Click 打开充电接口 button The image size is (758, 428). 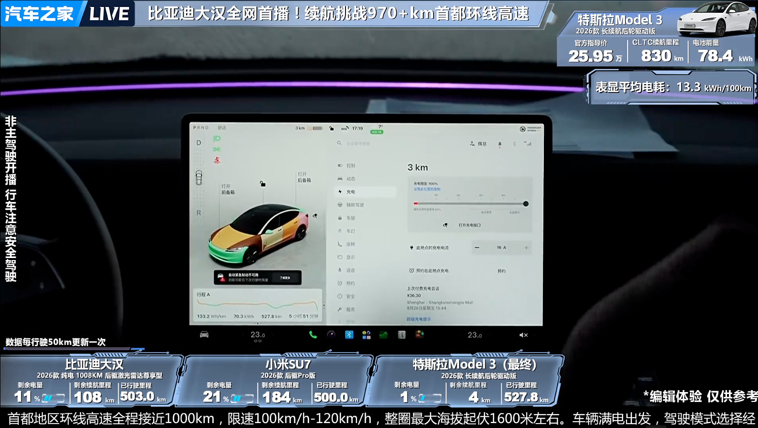pyautogui.click(x=463, y=225)
